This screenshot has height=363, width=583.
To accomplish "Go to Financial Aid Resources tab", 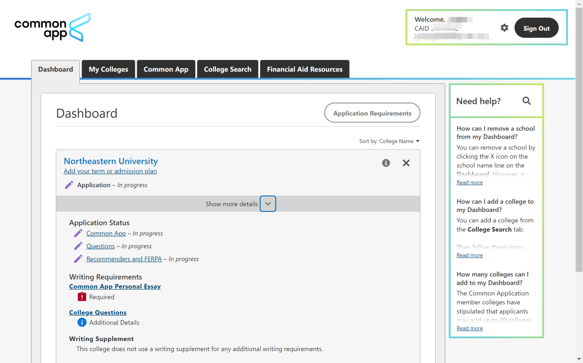I will pyautogui.click(x=304, y=69).
